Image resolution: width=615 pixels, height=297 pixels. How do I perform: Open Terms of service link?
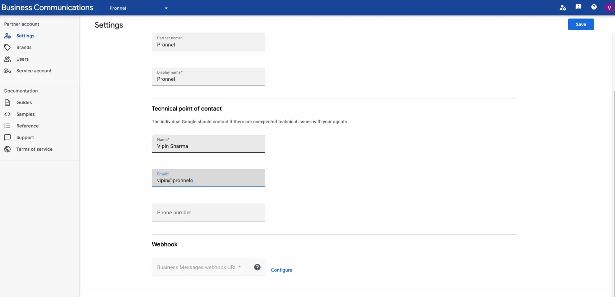click(35, 149)
